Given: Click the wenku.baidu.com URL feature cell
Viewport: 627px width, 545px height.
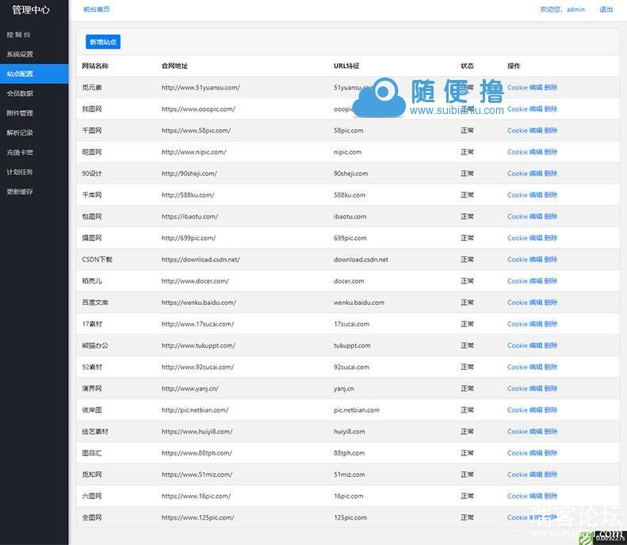Looking at the screenshot, I should point(359,303).
